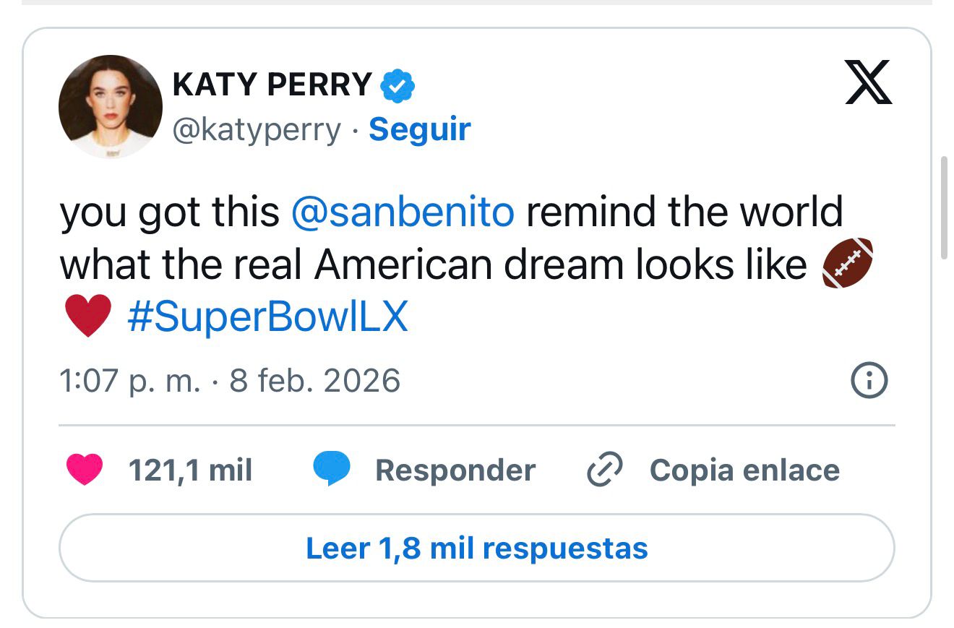Screen dimensions: 954x628
Task: Click the vertical scrollbar on the right
Action: (943, 207)
